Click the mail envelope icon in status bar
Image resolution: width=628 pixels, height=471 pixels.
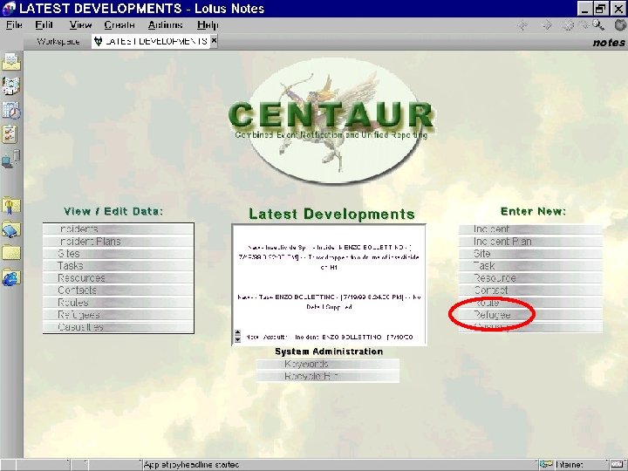(x=618, y=465)
